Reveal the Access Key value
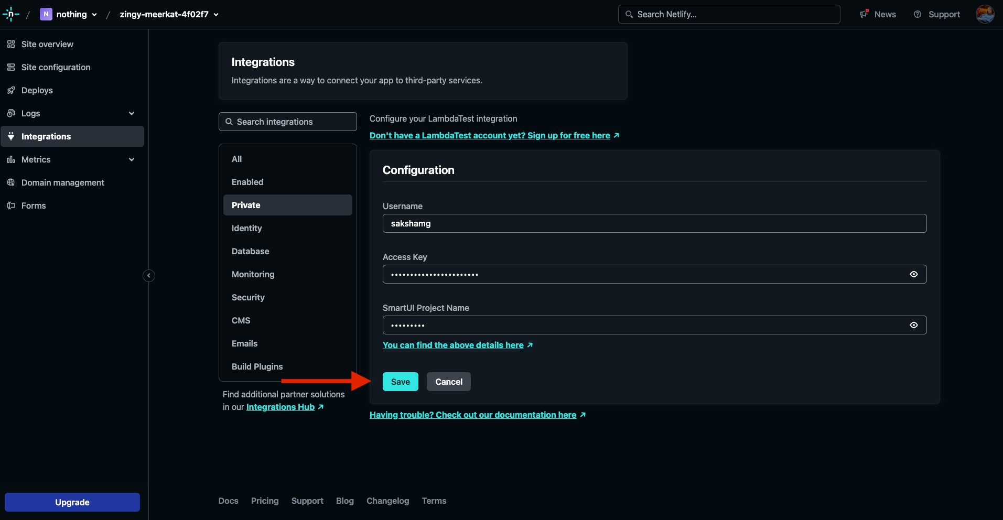The image size is (1003, 520). 914,274
